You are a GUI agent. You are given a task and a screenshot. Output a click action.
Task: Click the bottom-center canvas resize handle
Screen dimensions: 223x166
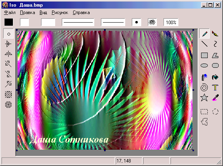tap(105, 150)
